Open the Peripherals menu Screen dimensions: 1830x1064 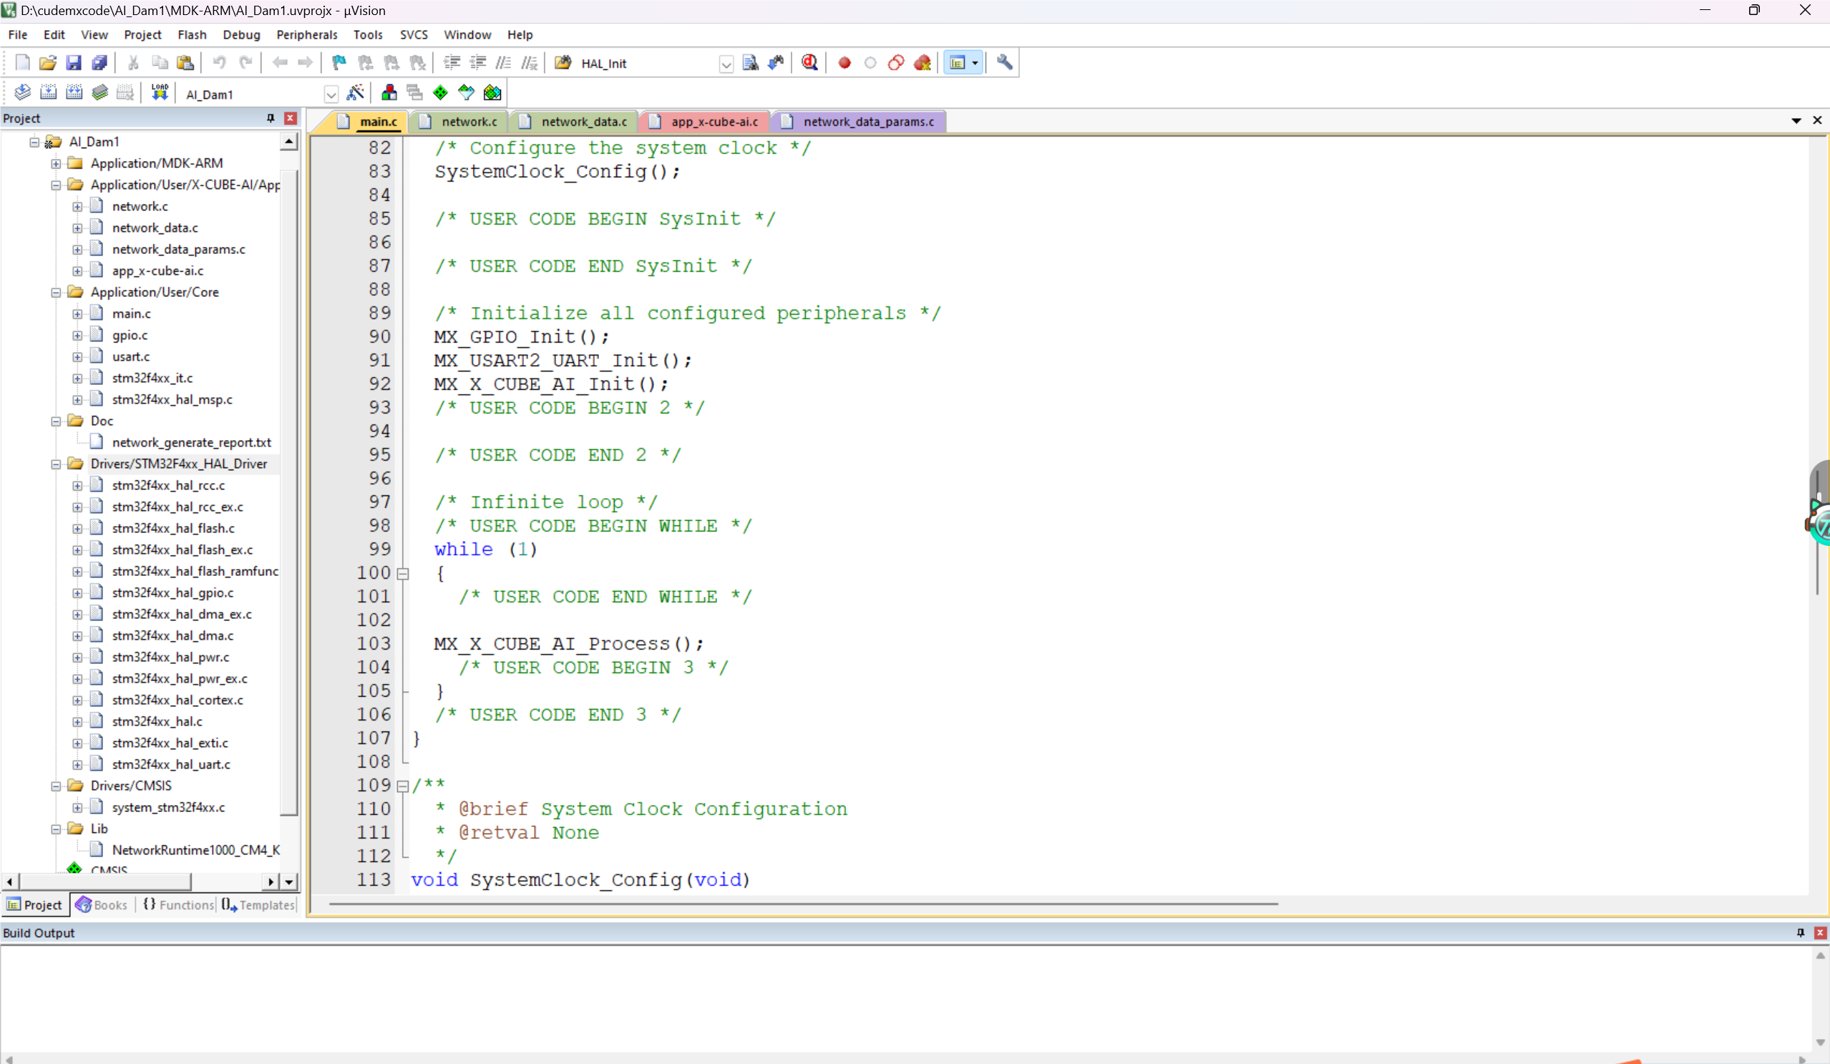(306, 34)
